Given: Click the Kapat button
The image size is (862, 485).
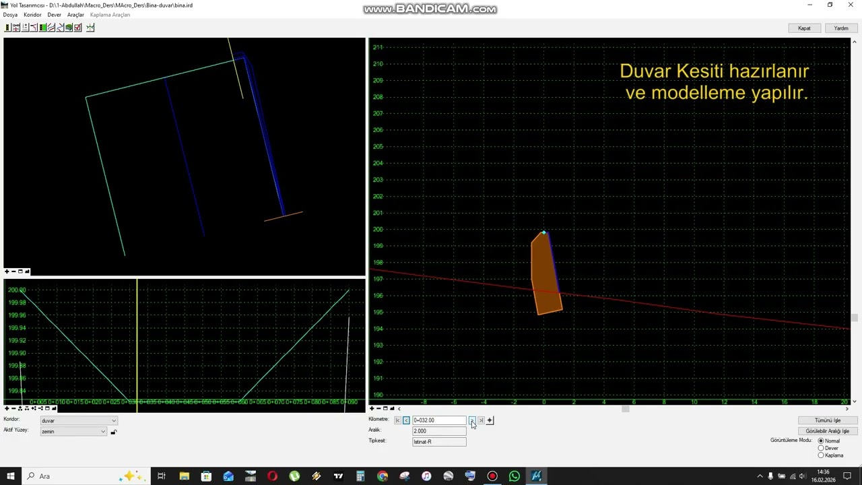Looking at the screenshot, I should (804, 28).
